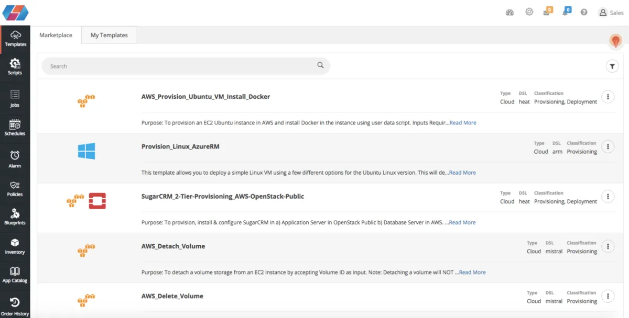
Task: Expand actions menu for AWS_Detach_Volume template
Action: (608, 246)
